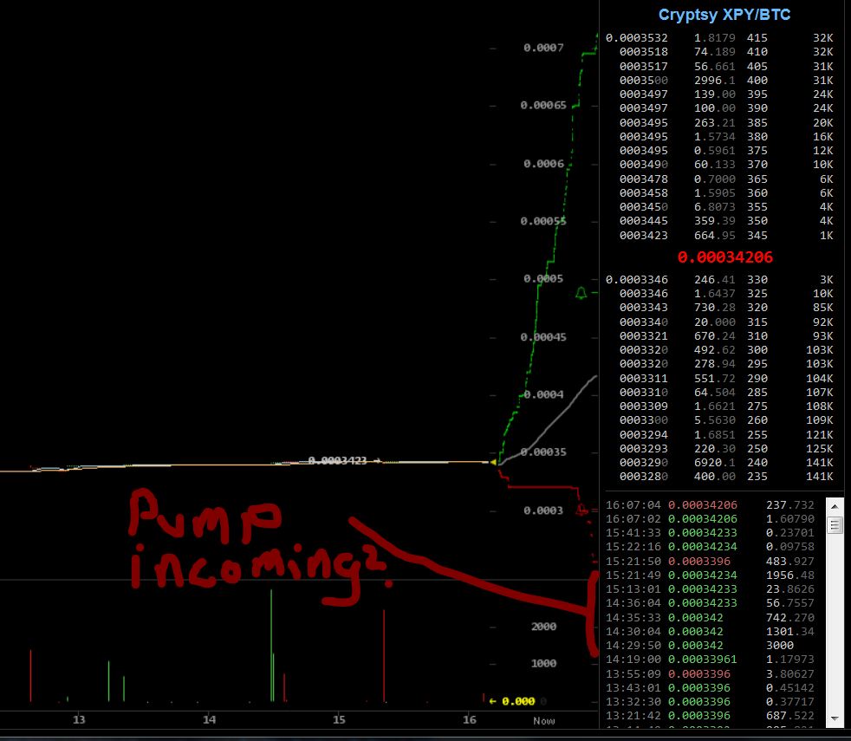
Task: Click the 0.0005 price axis label
Action: pyautogui.click(x=543, y=279)
